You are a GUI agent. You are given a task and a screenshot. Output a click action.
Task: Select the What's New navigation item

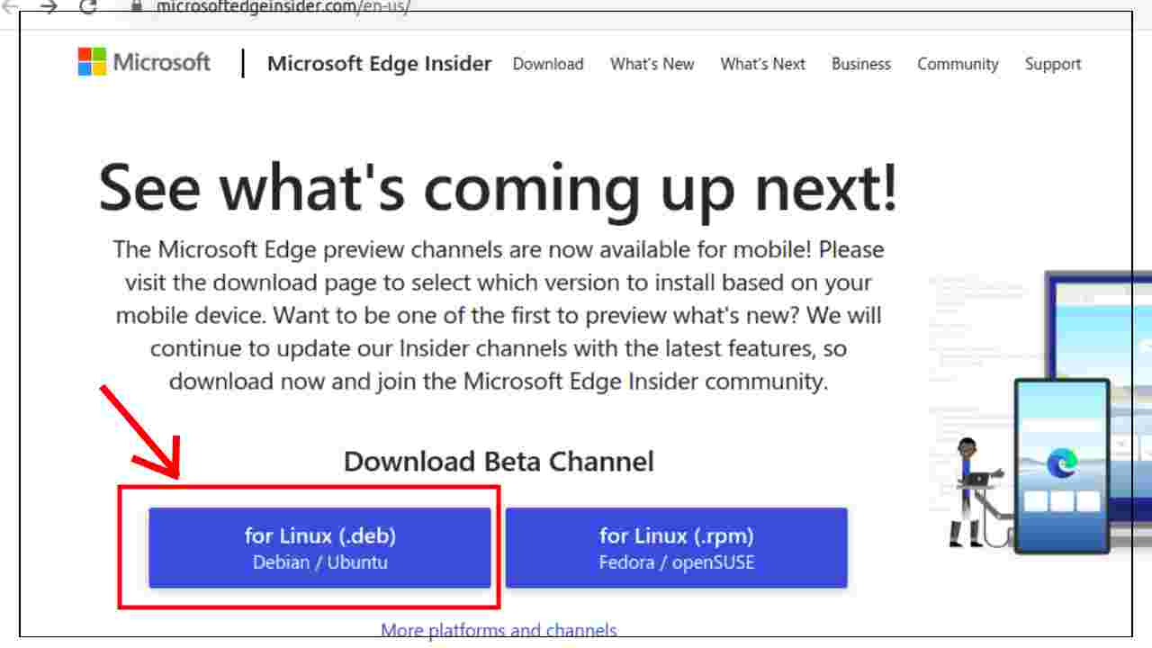pos(652,64)
